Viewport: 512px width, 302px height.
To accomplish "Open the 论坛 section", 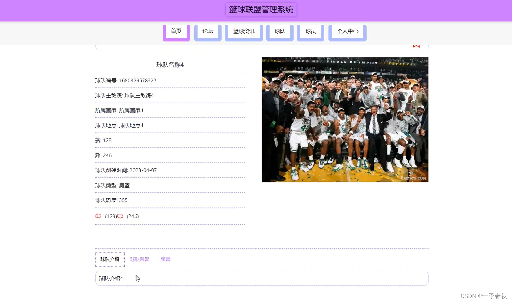I will pos(207,31).
